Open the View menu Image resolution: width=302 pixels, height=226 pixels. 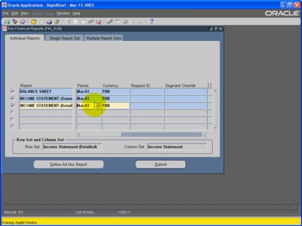(25, 13)
